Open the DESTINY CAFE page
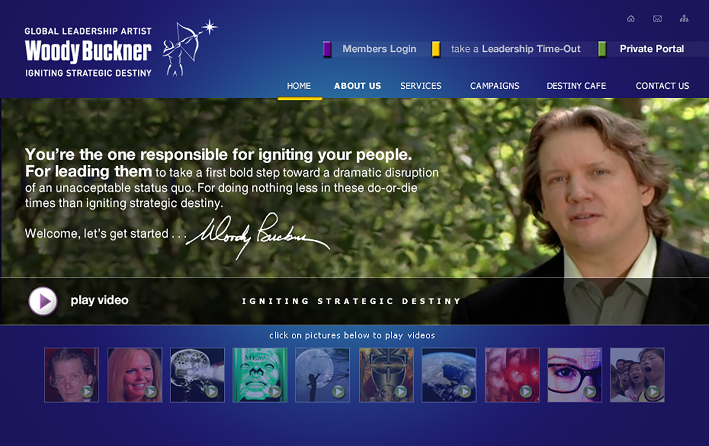Viewport: 709px width, 446px height. point(576,86)
